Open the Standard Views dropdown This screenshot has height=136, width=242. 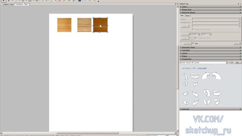(x=216, y=23)
